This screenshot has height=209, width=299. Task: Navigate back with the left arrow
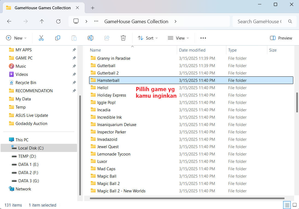click(x=9, y=22)
